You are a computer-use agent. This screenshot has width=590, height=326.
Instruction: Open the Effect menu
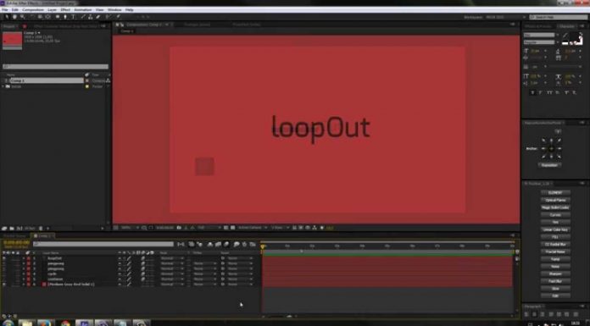(x=65, y=10)
